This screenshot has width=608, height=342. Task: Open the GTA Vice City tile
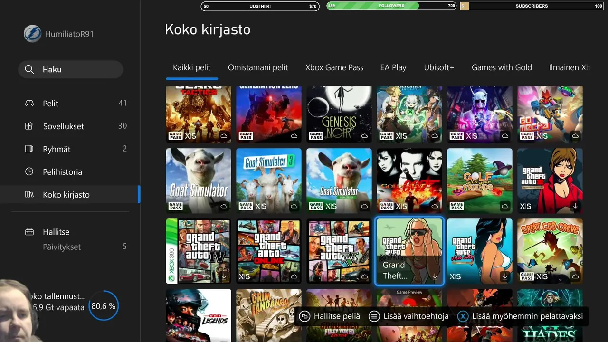click(x=480, y=251)
